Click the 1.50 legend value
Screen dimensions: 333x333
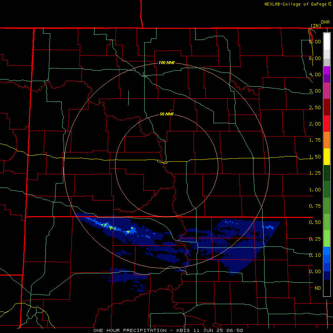[x=315, y=157]
